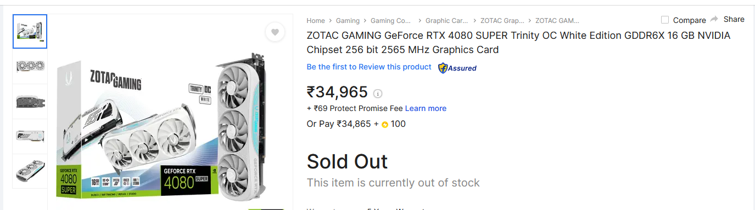Click the price info icon next to ₹34,965
This screenshot has width=755, height=210.
378,94
